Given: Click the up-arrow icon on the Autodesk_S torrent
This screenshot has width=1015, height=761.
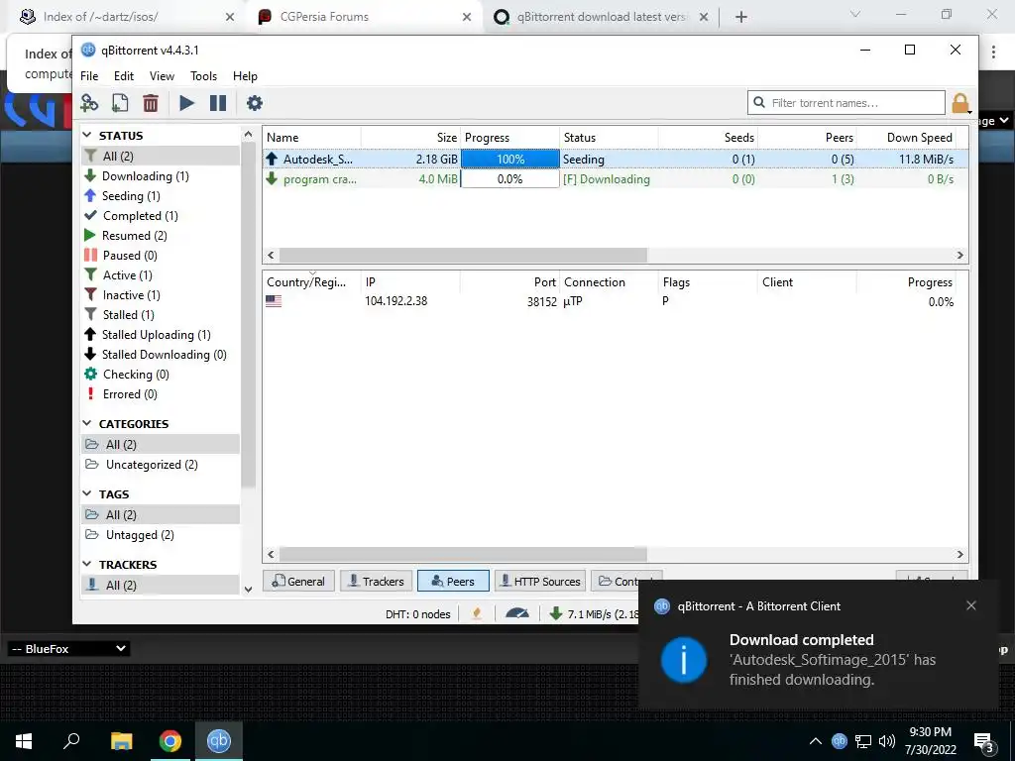Looking at the screenshot, I should (272, 159).
